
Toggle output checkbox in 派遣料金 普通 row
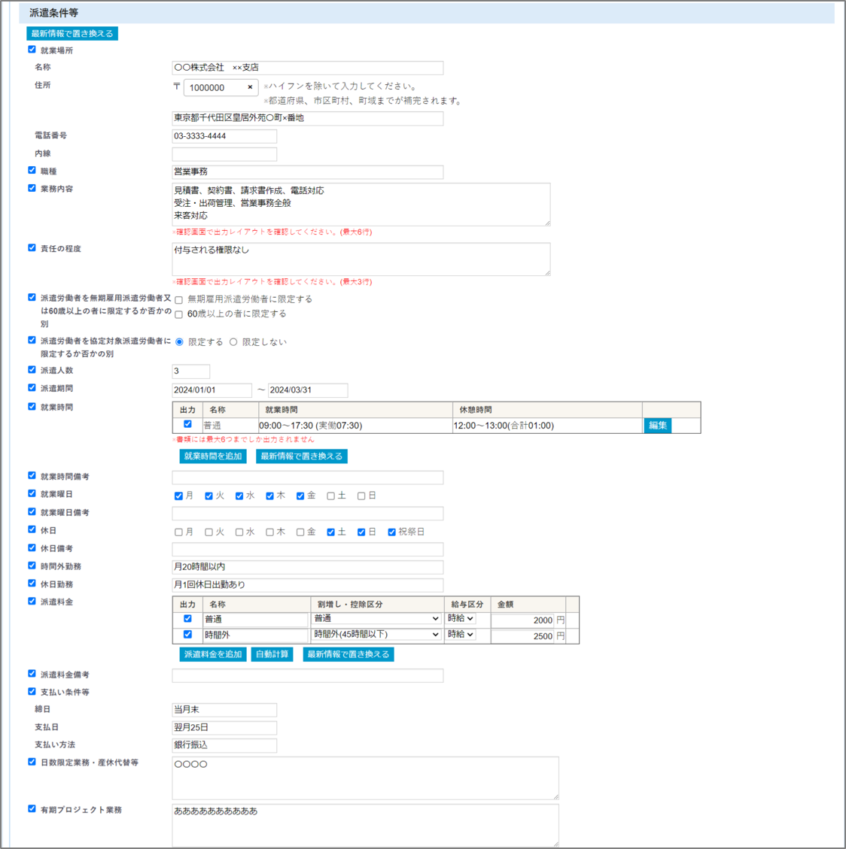point(187,619)
